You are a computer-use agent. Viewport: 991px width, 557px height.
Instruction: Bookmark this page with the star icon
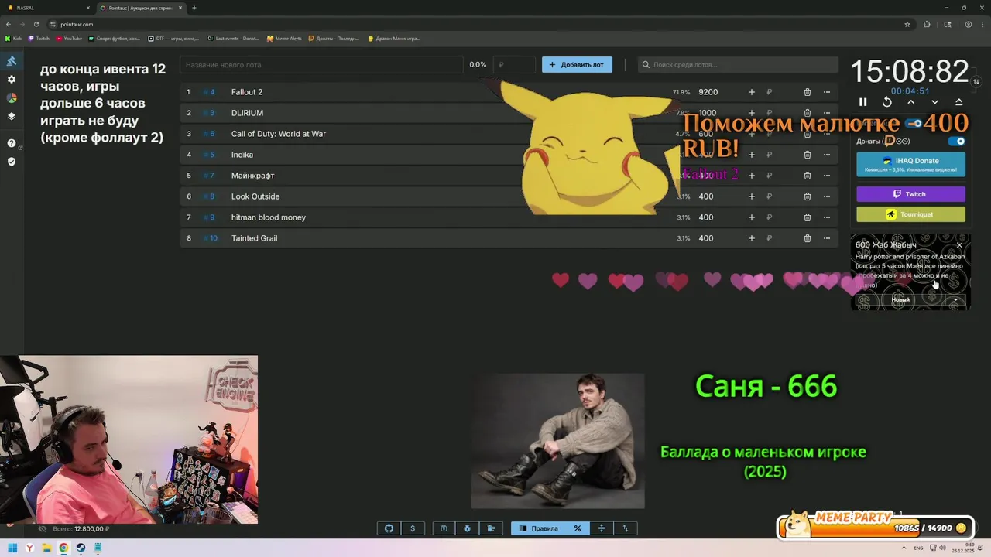[x=907, y=24]
